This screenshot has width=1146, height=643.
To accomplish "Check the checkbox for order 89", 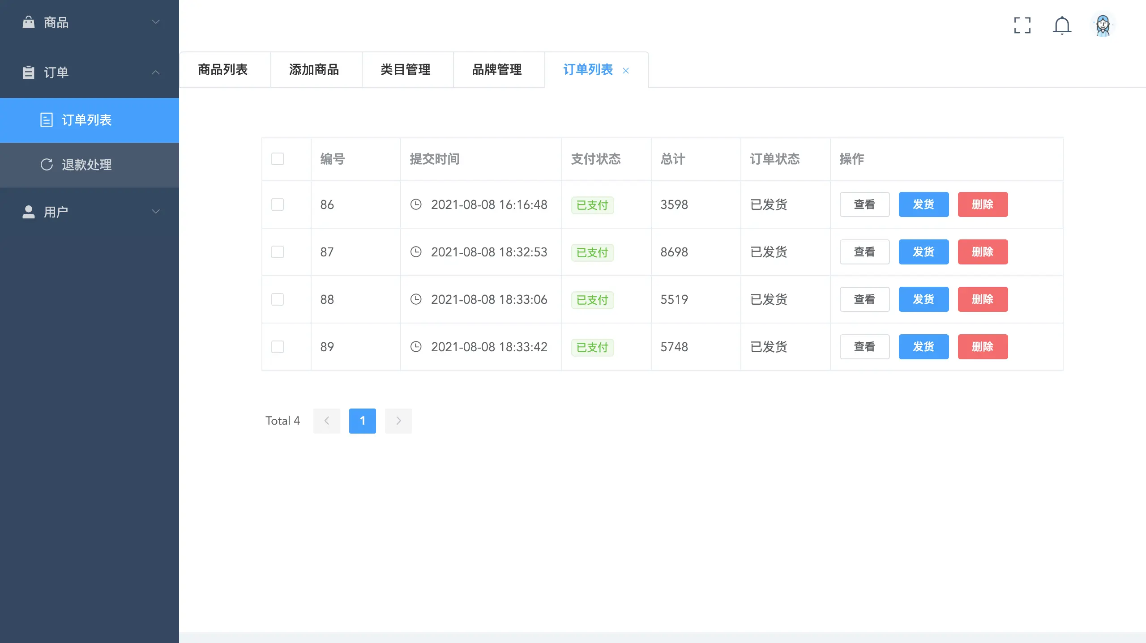I will pos(277,346).
